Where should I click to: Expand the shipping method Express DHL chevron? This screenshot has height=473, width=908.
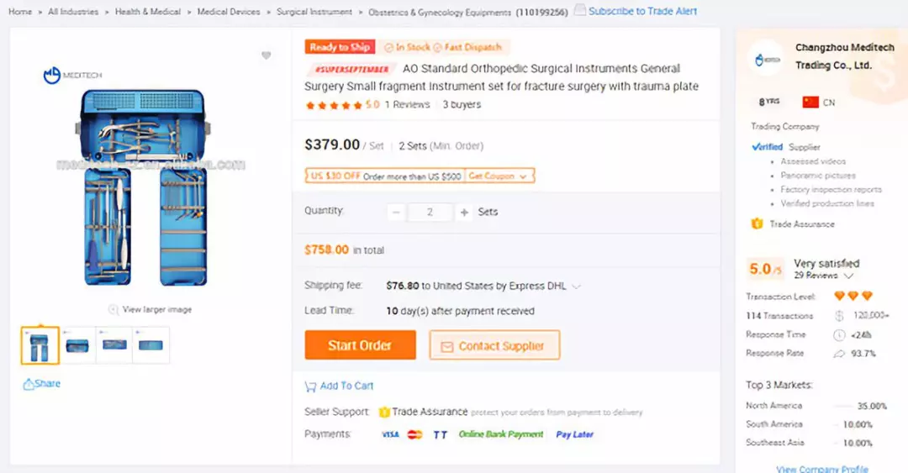click(577, 286)
